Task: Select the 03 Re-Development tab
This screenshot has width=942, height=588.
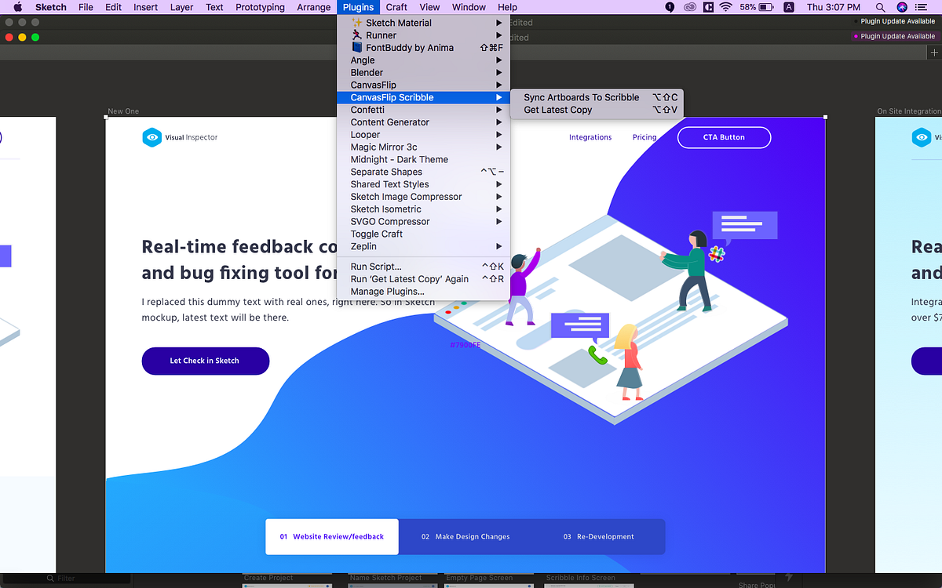Action: (x=599, y=537)
